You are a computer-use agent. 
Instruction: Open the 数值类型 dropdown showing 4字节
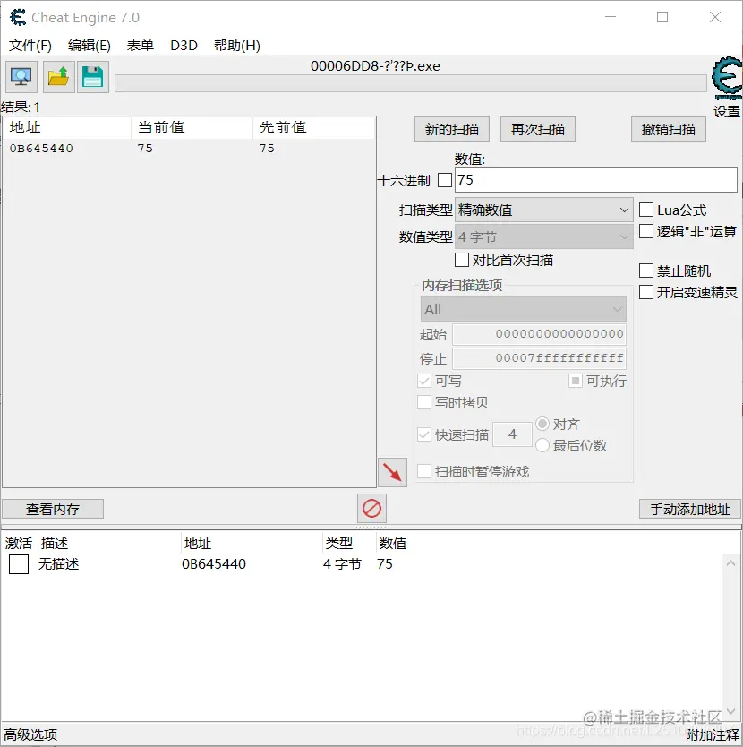(542, 236)
